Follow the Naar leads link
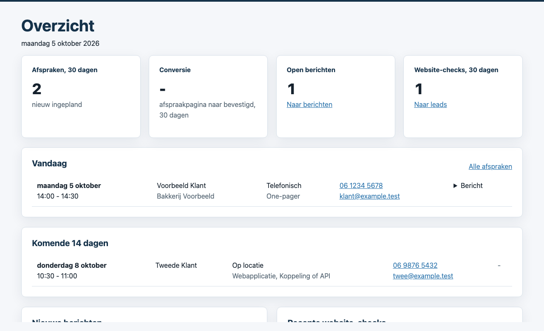Viewport: 544px width, 331px height. (x=431, y=104)
